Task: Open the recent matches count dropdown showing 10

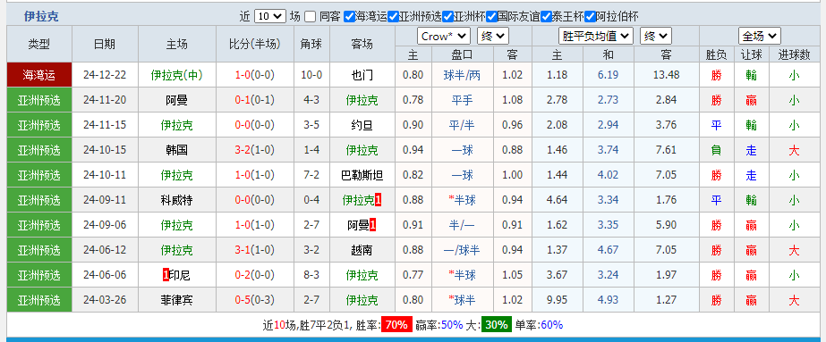Action: pos(269,16)
